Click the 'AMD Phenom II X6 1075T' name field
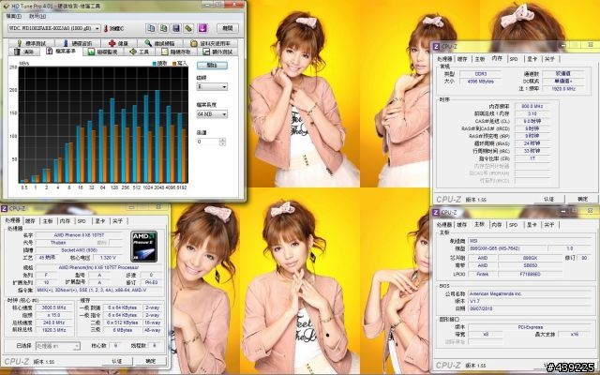 [79, 235]
